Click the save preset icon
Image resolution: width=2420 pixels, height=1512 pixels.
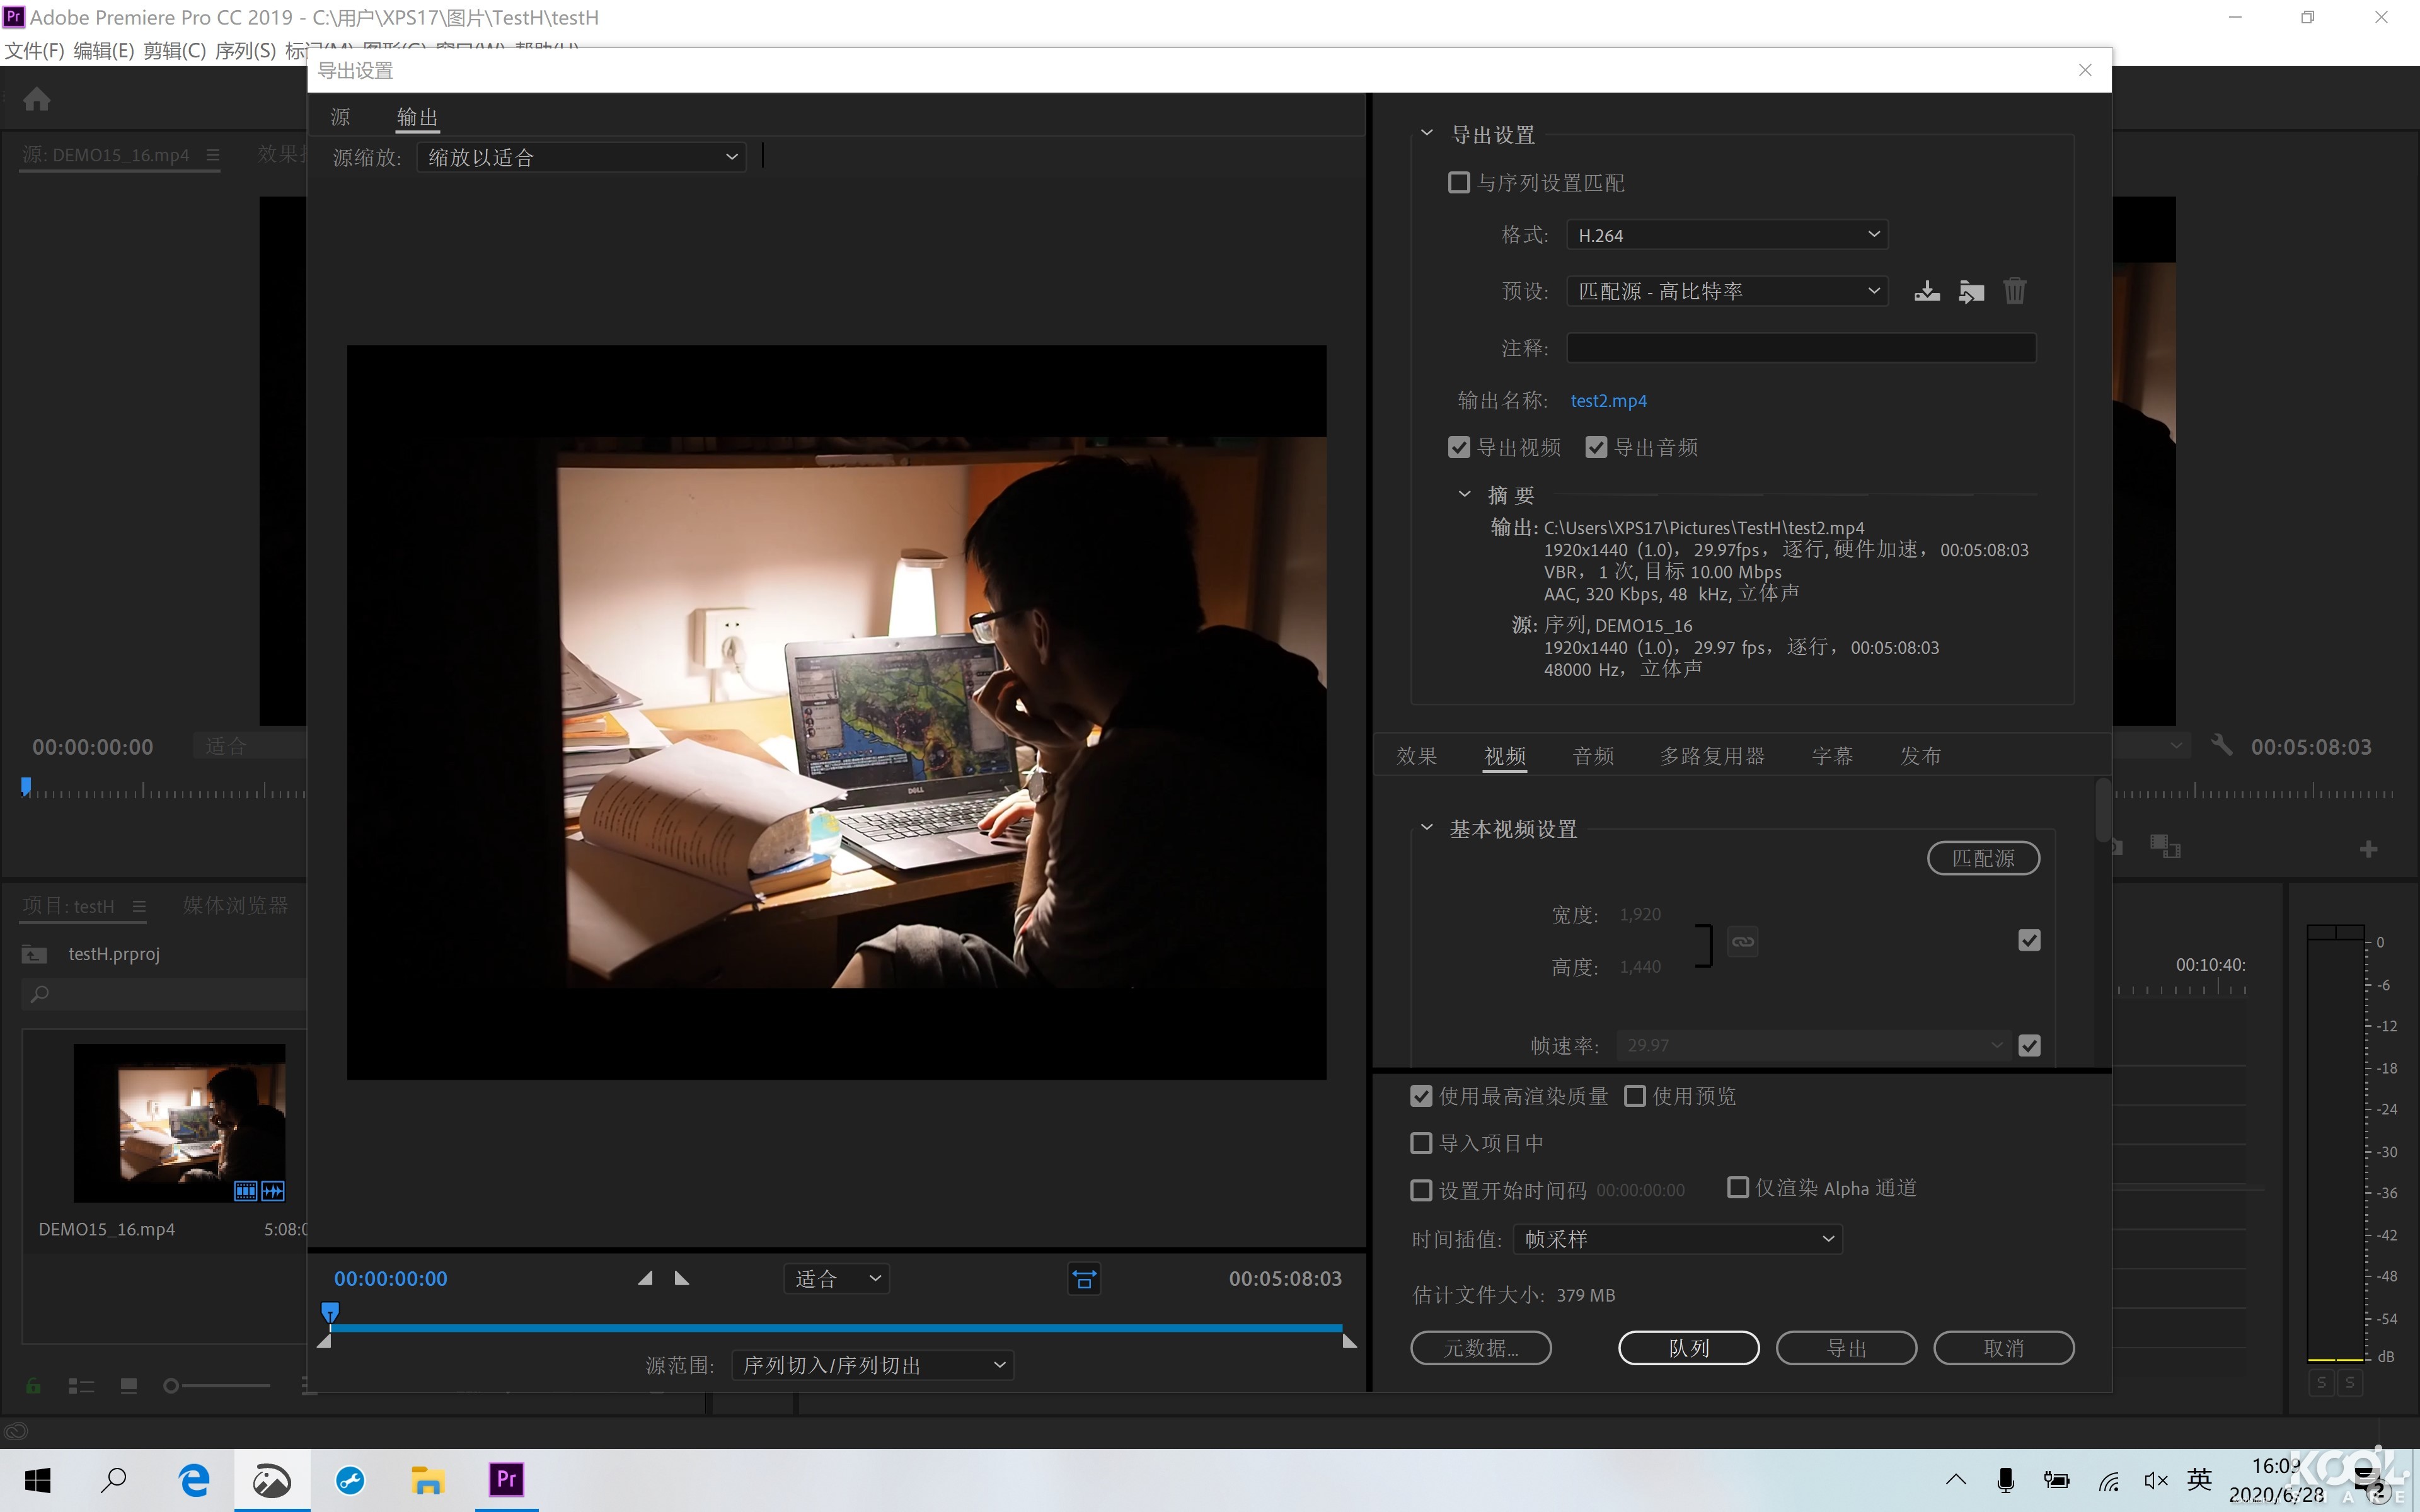pos(1926,290)
